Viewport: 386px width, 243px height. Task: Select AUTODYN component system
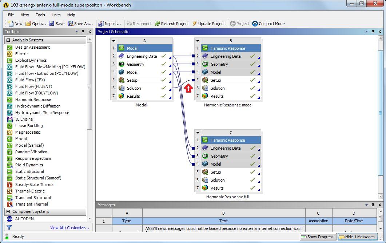24,219
